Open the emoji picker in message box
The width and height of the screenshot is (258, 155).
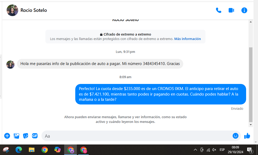coord(235,136)
